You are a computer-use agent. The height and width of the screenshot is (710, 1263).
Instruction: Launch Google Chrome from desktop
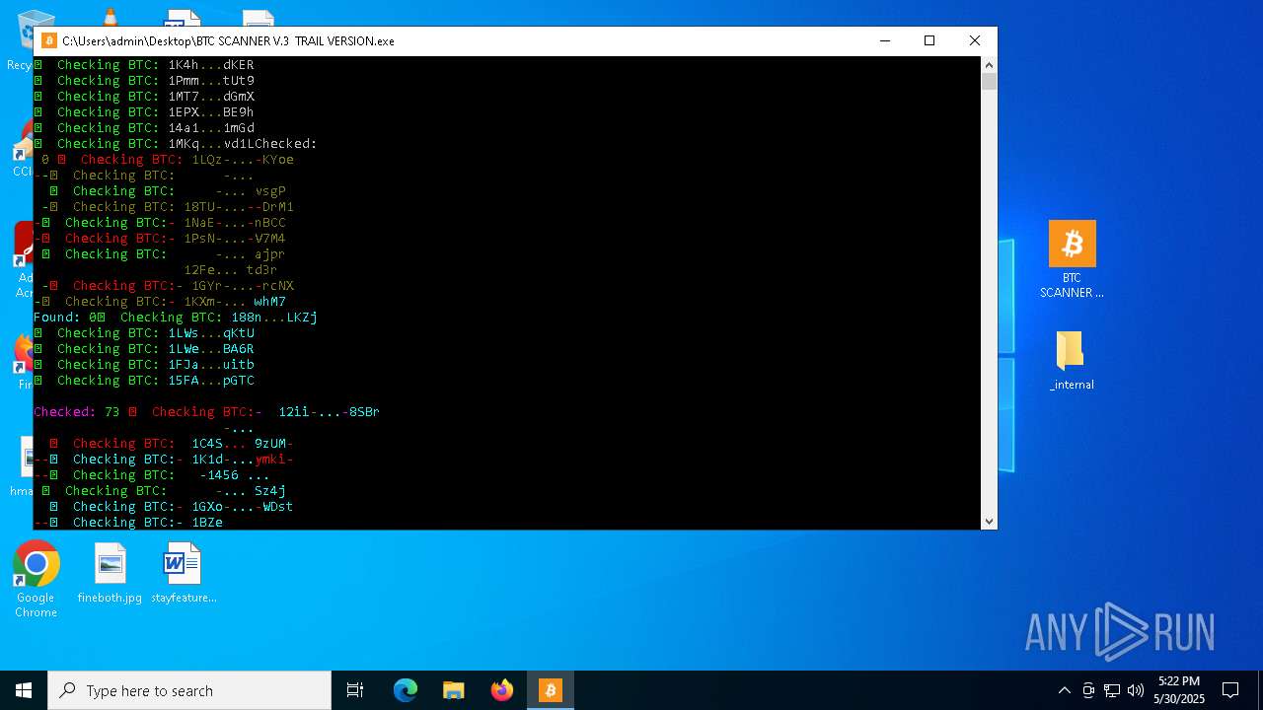[36, 580]
